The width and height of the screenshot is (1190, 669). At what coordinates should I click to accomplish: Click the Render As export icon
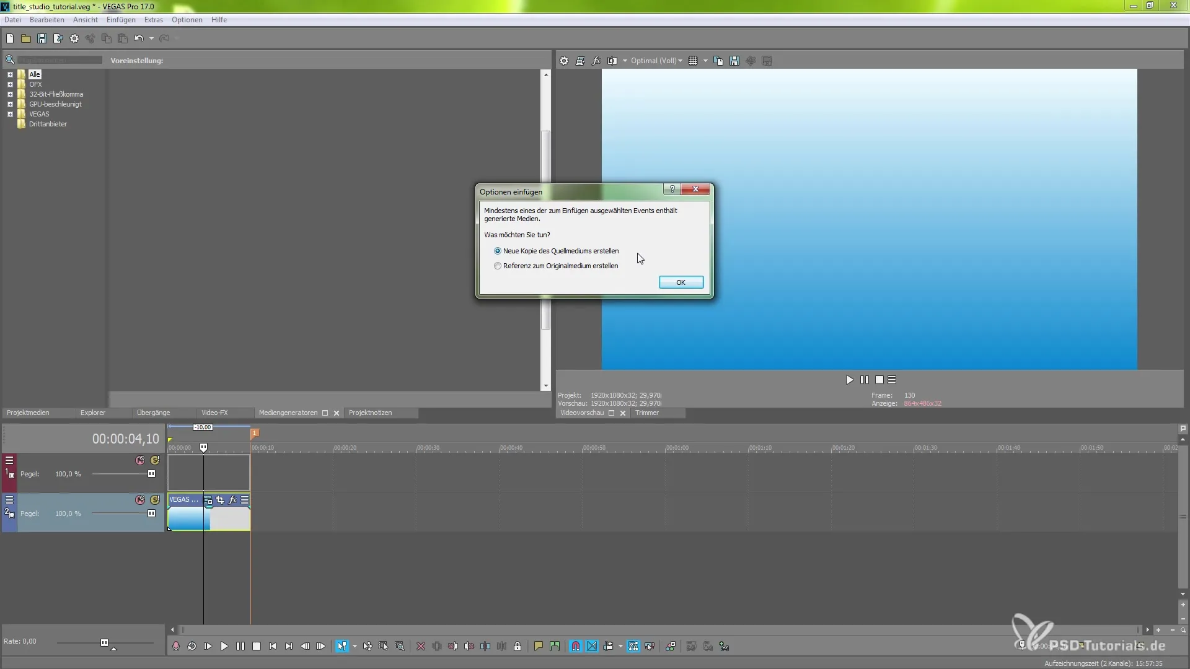(x=58, y=38)
